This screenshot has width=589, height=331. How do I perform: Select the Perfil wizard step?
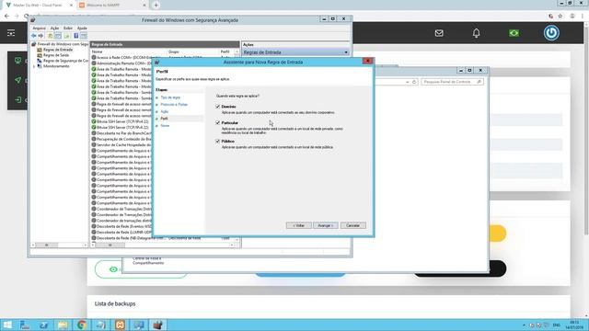point(164,119)
